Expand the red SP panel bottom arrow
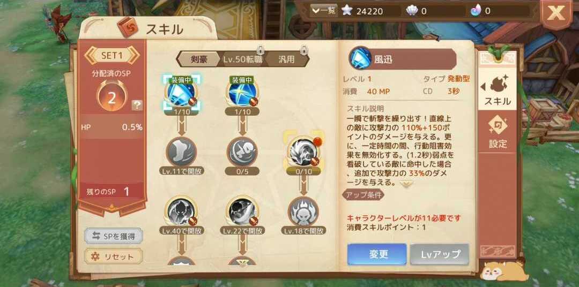The width and height of the screenshot is (579, 287). [x=112, y=209]
